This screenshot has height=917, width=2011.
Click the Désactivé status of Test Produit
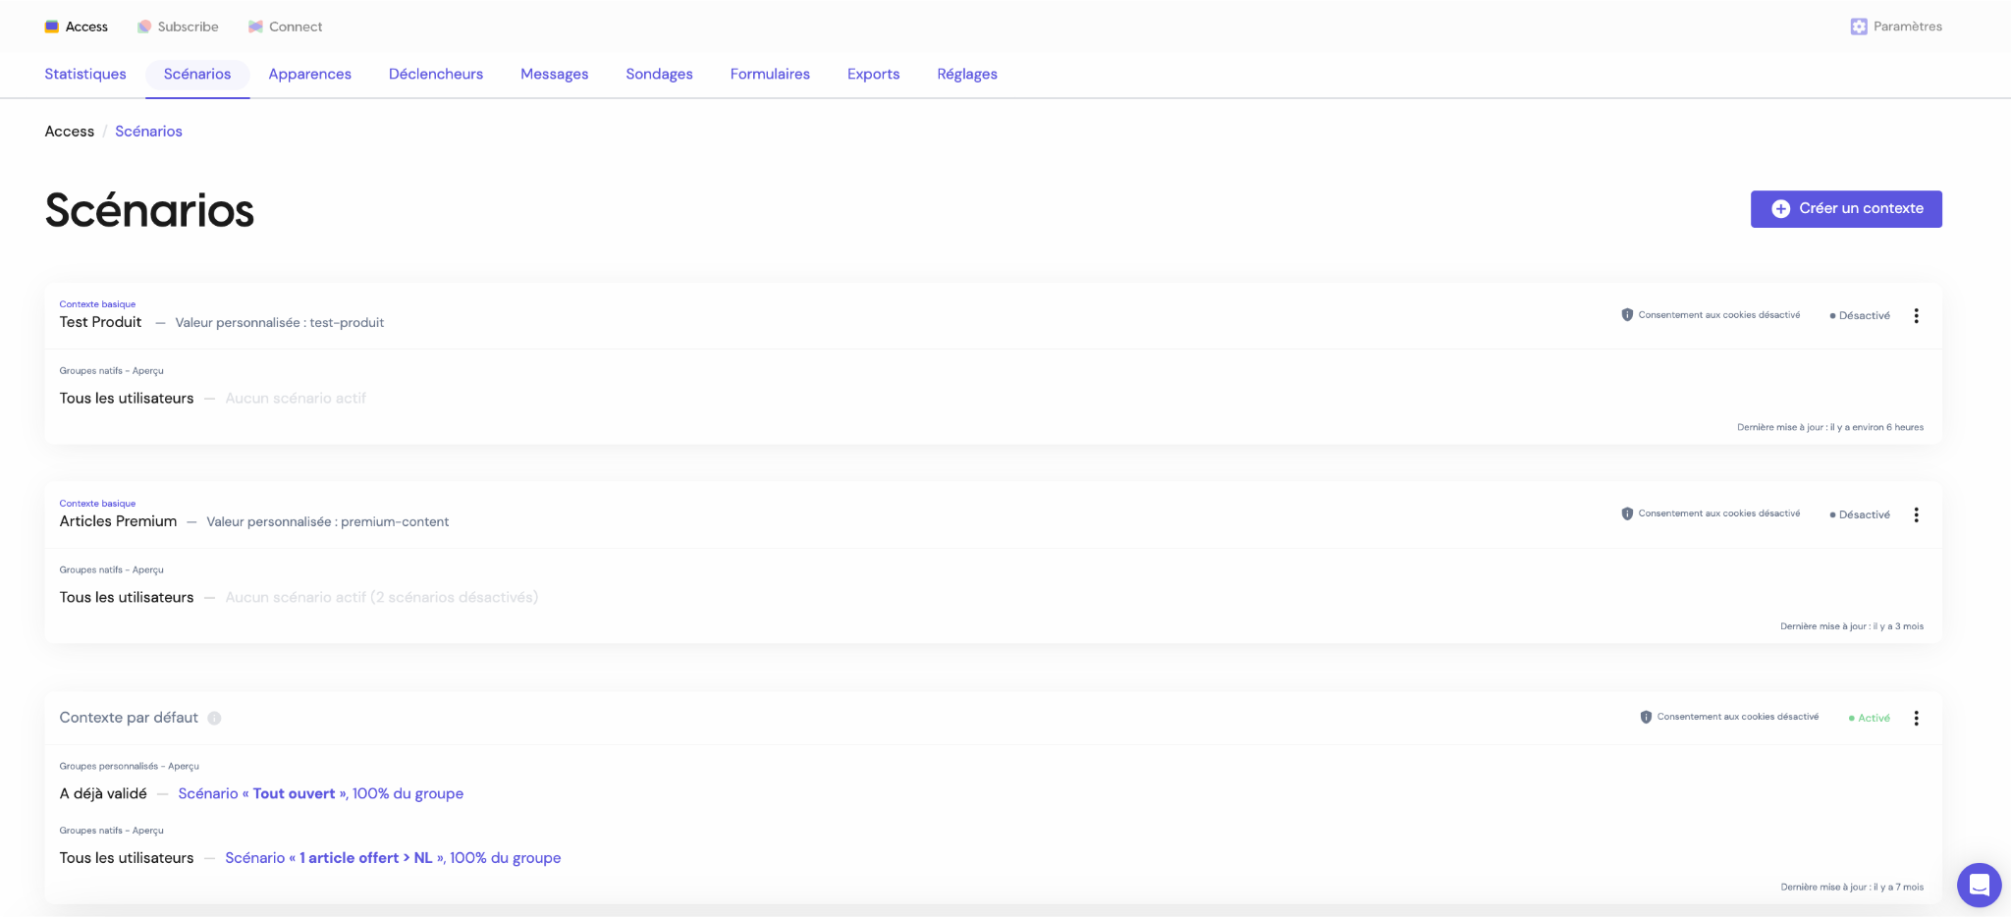(1860, 316)
